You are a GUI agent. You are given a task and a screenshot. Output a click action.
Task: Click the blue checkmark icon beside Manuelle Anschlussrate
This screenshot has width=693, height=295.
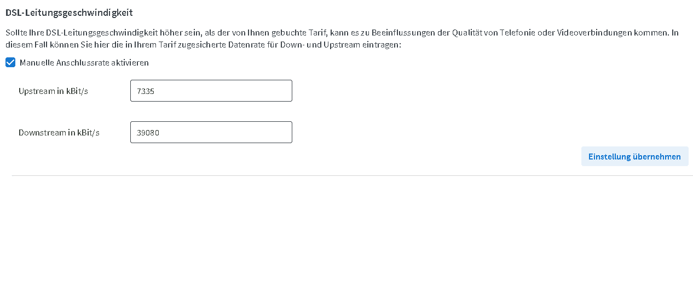(x=10, y=63)
